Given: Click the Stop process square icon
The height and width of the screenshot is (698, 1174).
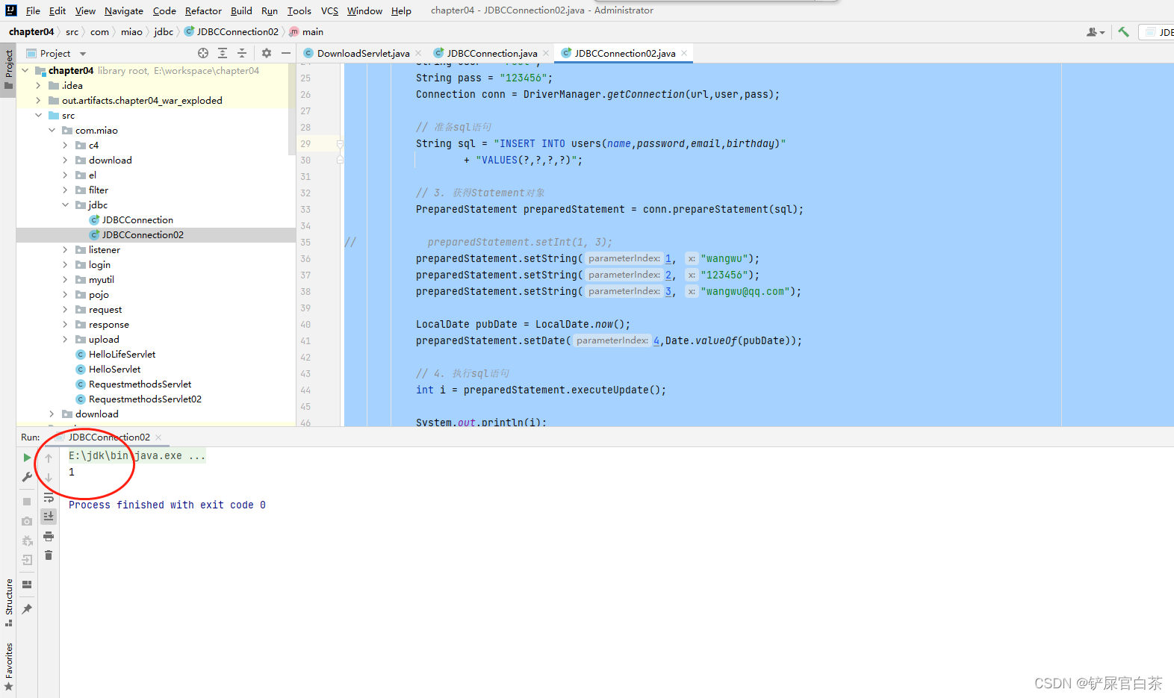Looking at the screenshot, I should click(27, 502).
